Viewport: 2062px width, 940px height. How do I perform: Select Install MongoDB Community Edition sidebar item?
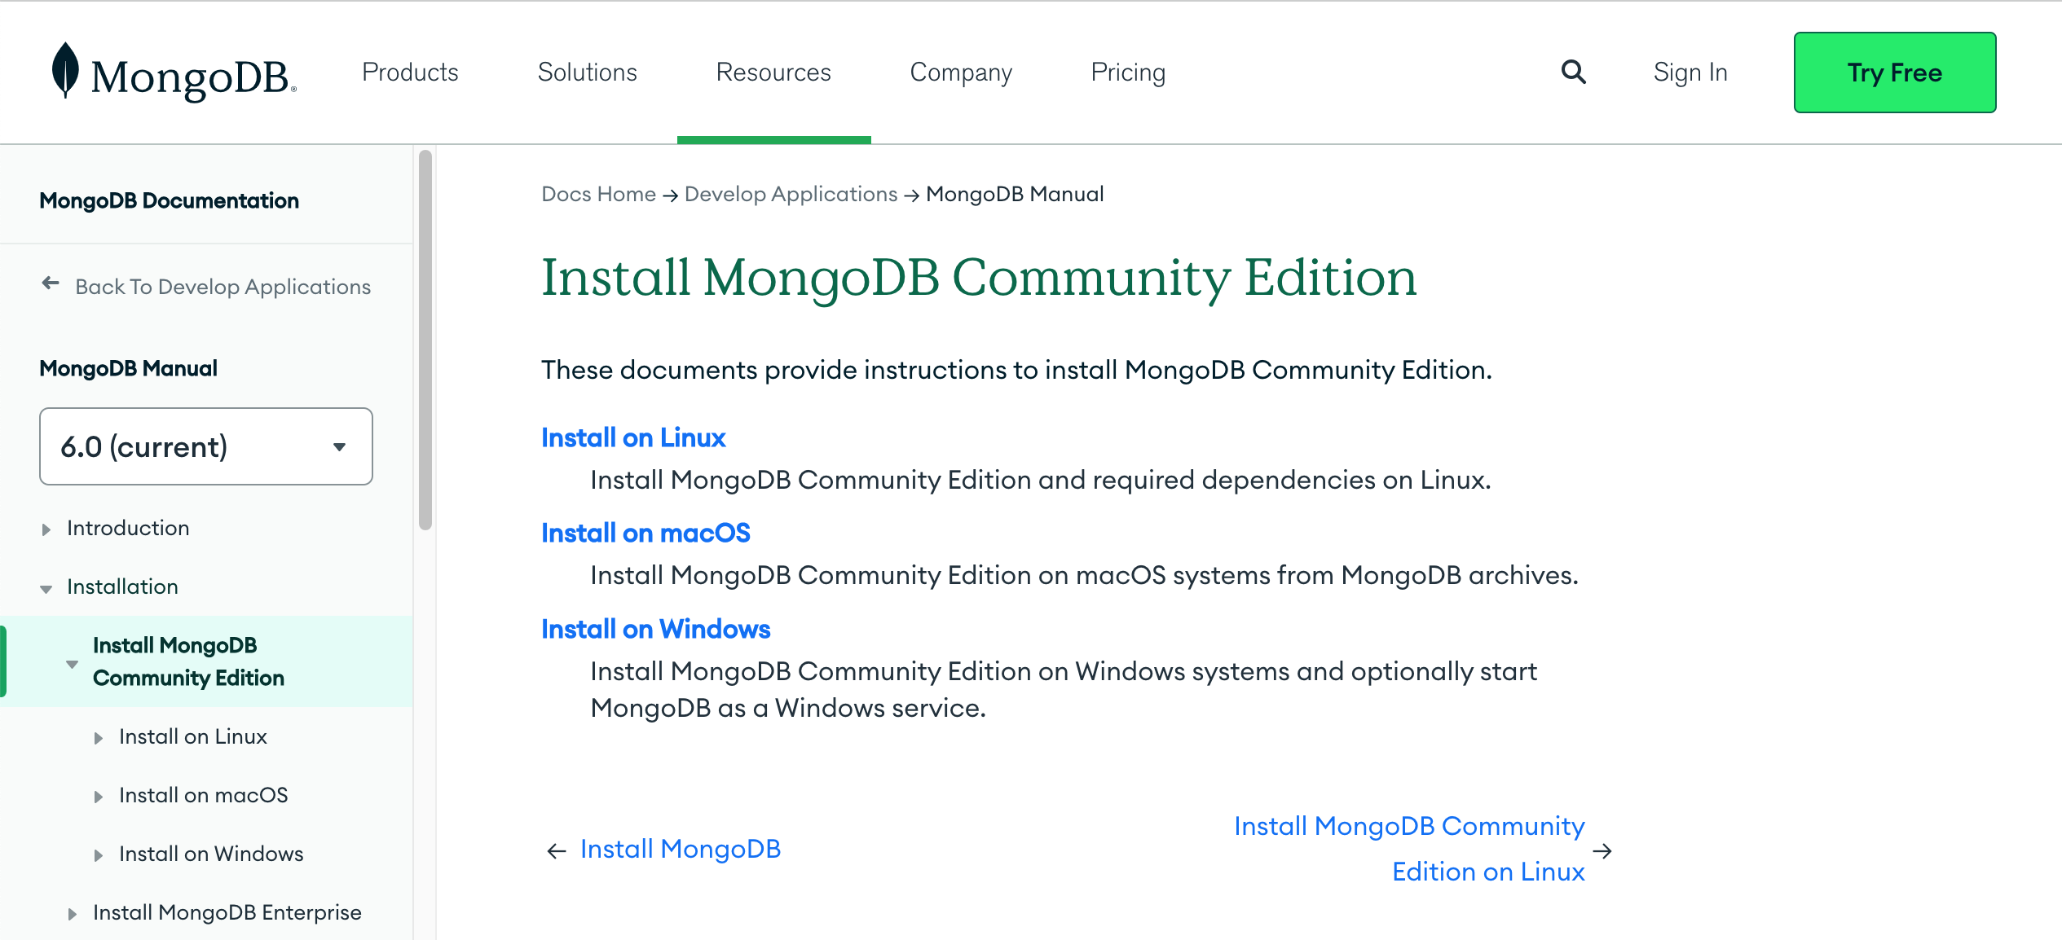pos(188,661)
